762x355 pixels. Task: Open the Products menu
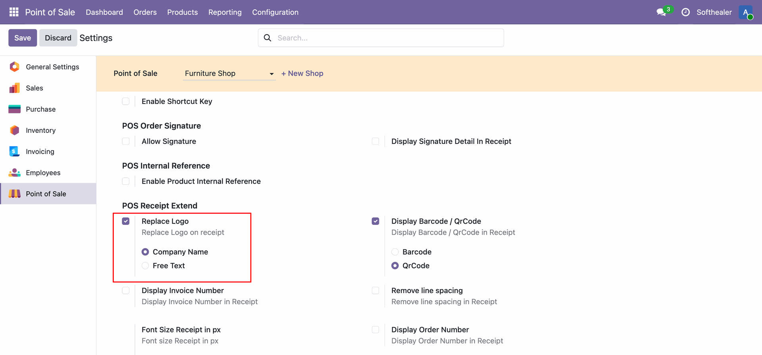click(183, 12)
